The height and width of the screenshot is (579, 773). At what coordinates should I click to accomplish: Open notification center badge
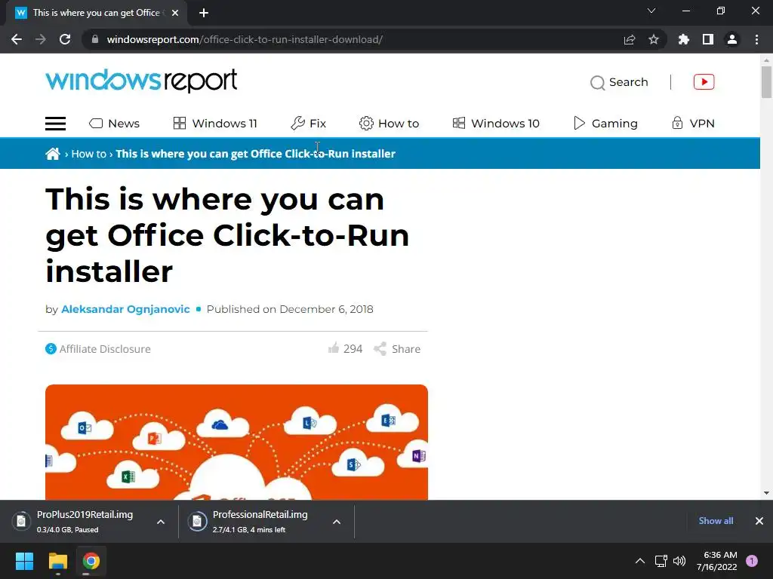(x=752, y=561)
